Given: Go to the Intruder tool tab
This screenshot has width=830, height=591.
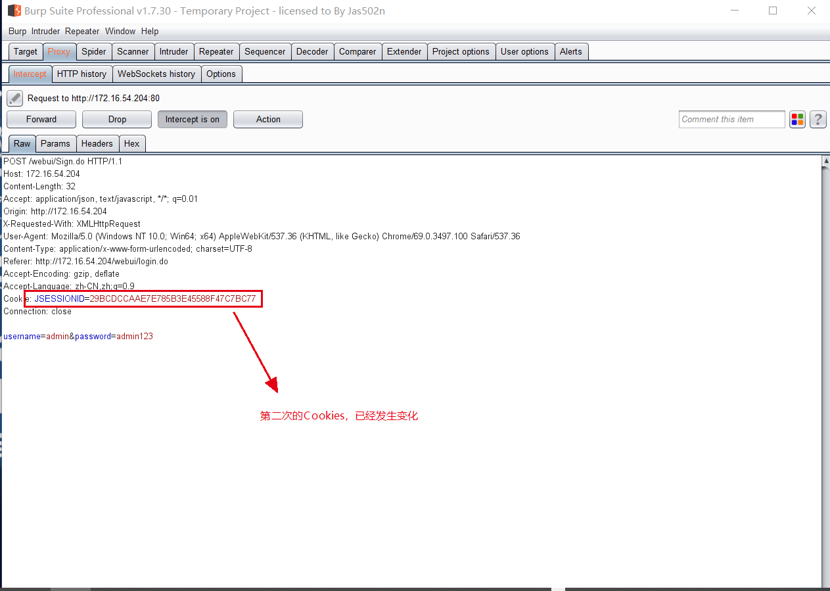Looking at the screenshot, I should [174, 51].
